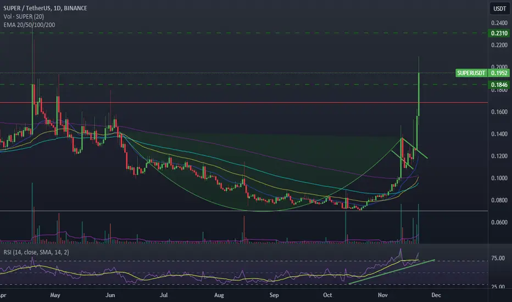Click the 0.0600 price axis value
Image resolution: width=512 pixels, height=302 pixels.
pyautogui.click(x=499, y=222)
